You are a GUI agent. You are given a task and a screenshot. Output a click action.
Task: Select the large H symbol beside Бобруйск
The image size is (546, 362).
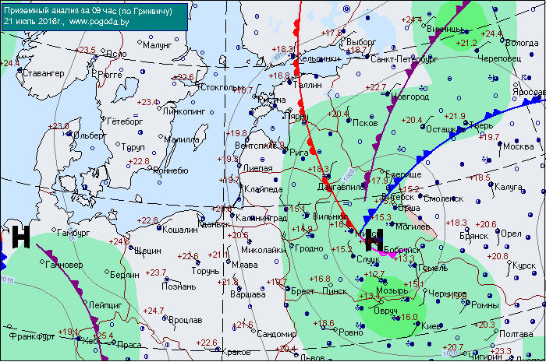(374, 240)
